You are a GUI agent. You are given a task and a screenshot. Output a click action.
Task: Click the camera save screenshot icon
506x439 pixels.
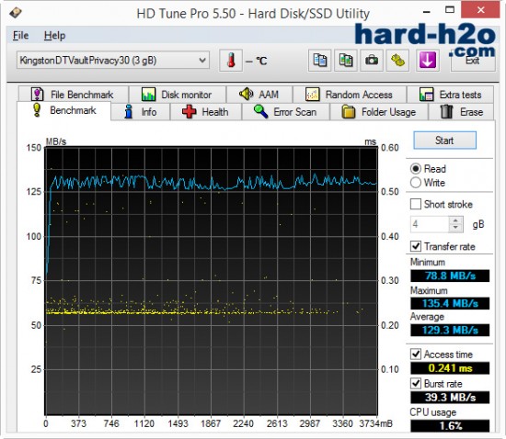[372, 61]
